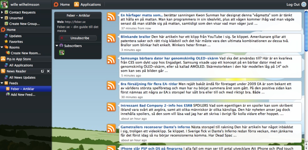This screenshot has width=308, height=150.
Task: Click the Feeds RSS icon in sidebar
Action: 6,83
